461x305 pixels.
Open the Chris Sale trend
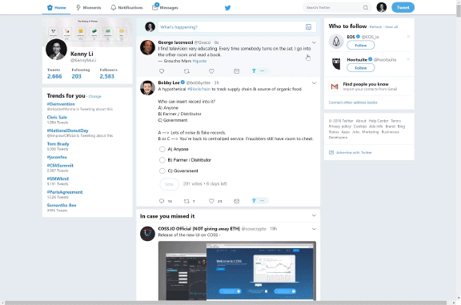pos(57,118)
